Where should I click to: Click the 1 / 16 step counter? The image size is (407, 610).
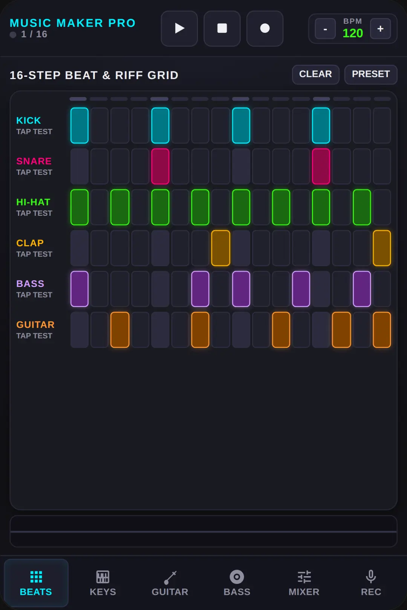pos(34,34)
